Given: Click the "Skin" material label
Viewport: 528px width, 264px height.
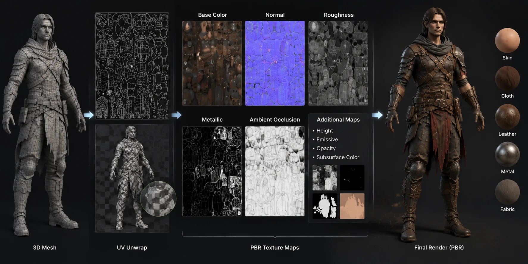Looking at the screenshot, I should pyautogui.click(x=507, y=58).
